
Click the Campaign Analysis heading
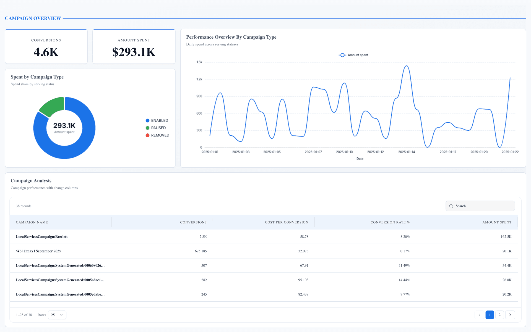[x=31, y=181]
